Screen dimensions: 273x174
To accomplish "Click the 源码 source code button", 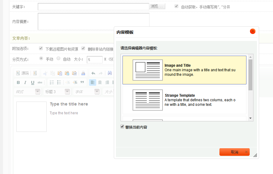I will click(x=22, y=73).
